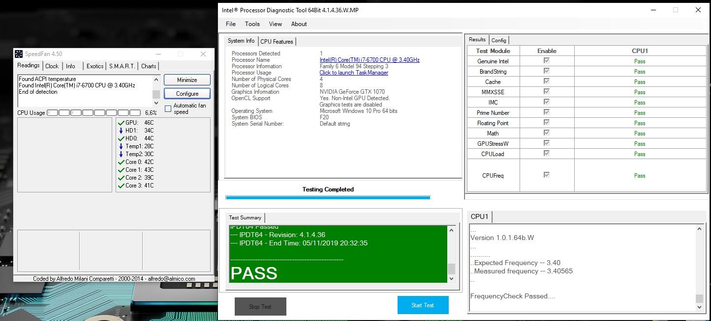This screenshot has height=321, width=711.
Task: Click the 'Found ACPI temperature' log line
Action: click(x=47, y=79)
